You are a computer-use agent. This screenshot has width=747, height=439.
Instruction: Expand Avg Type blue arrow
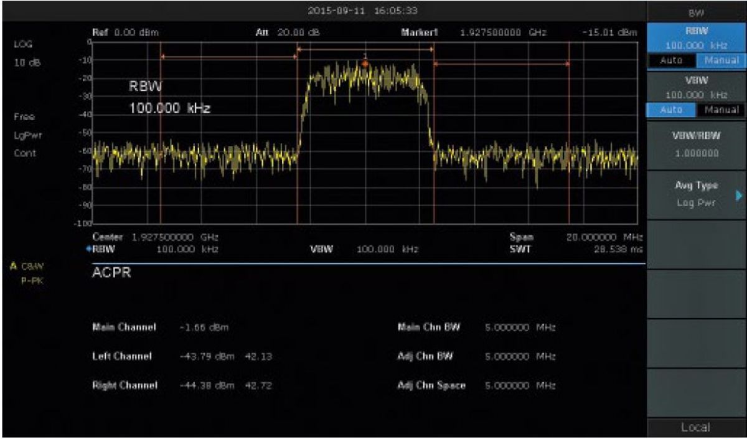739,196
